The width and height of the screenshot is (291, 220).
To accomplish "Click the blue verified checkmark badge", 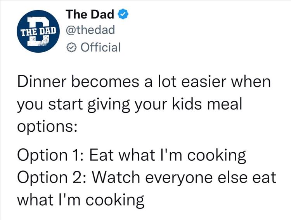I will pos(122,15).
